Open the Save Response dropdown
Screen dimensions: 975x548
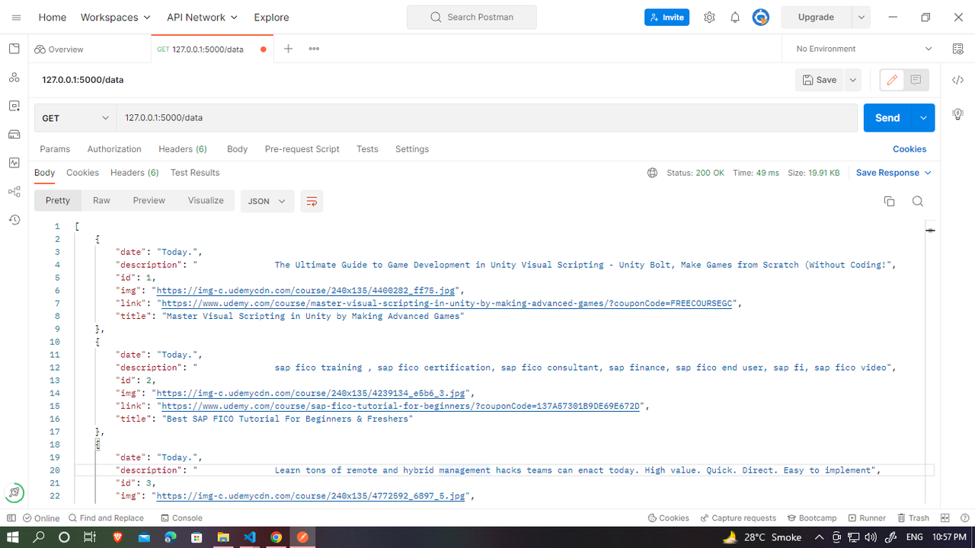tap(893, 173)
